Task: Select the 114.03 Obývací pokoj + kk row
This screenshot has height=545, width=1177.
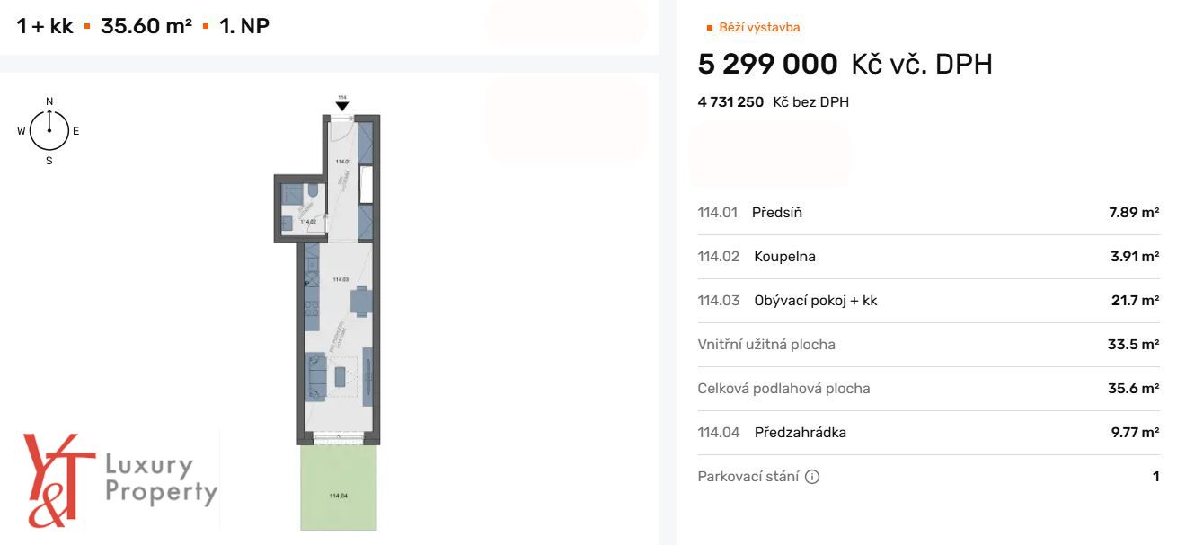Action: click(928, 301)
